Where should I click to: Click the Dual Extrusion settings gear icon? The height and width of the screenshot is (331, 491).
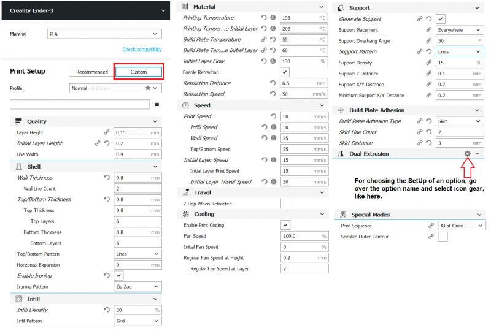(468, 154)
